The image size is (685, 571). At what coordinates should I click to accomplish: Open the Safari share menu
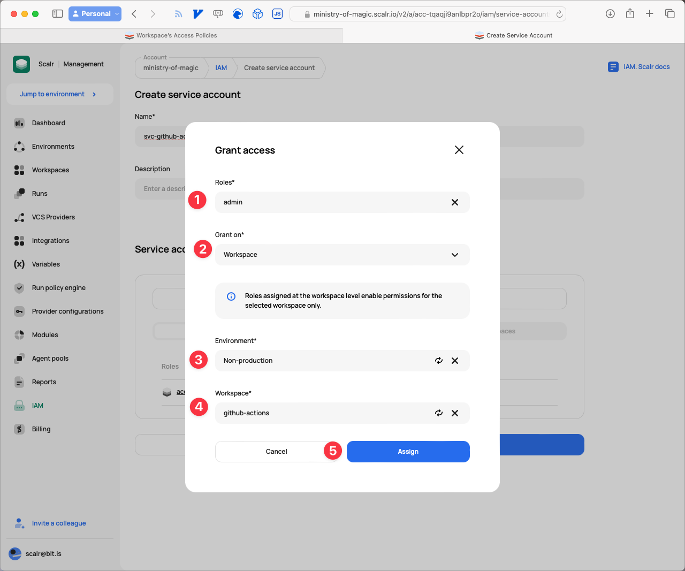[x=630, y=14]
